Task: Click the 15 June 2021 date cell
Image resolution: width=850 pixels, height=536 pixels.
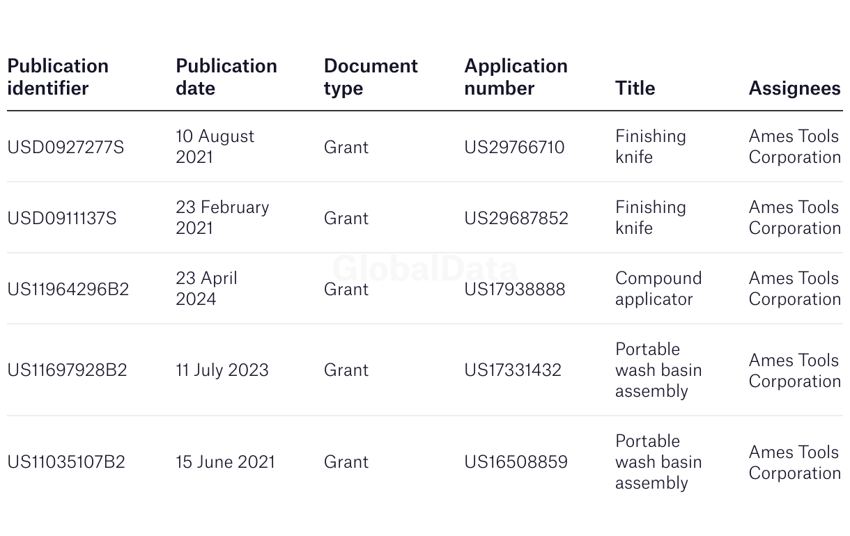Action: (225, 462)
